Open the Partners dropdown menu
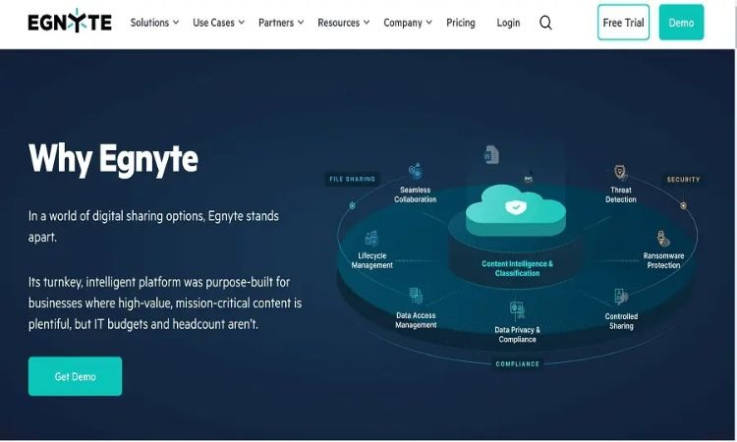 tap(281, 23)
